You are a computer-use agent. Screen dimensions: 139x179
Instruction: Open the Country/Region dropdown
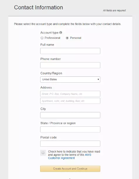point(70,79)
